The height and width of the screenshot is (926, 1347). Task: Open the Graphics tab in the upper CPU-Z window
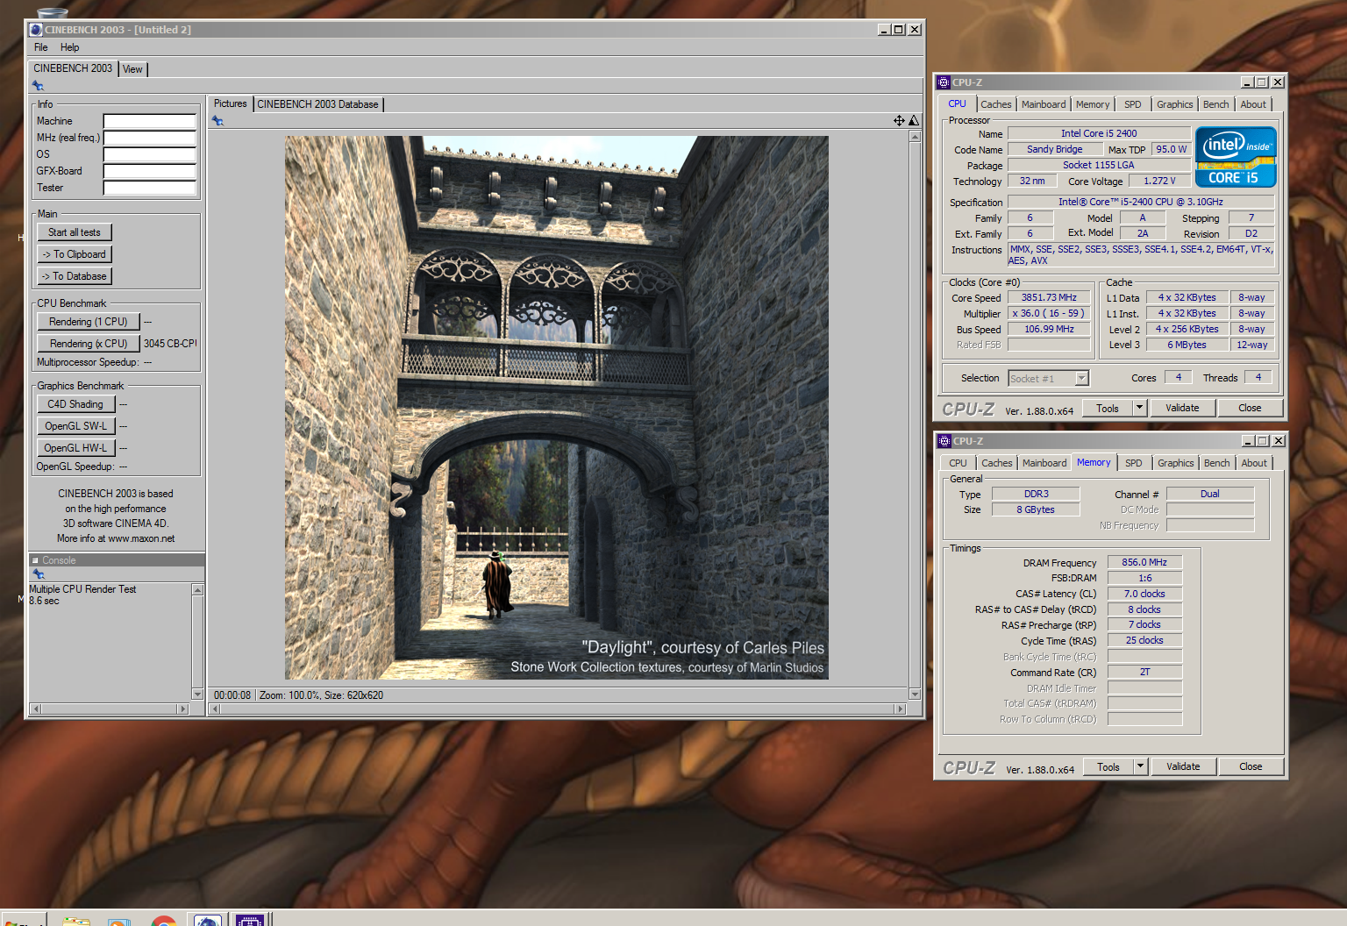coord(1175,104)
